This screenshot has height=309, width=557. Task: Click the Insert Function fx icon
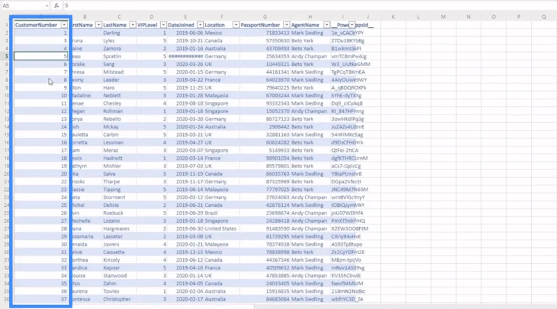click(56, 6)
